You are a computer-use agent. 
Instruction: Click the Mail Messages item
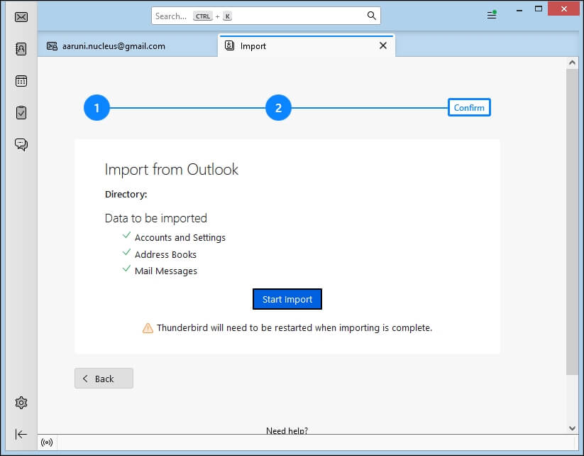coord(166,271)
